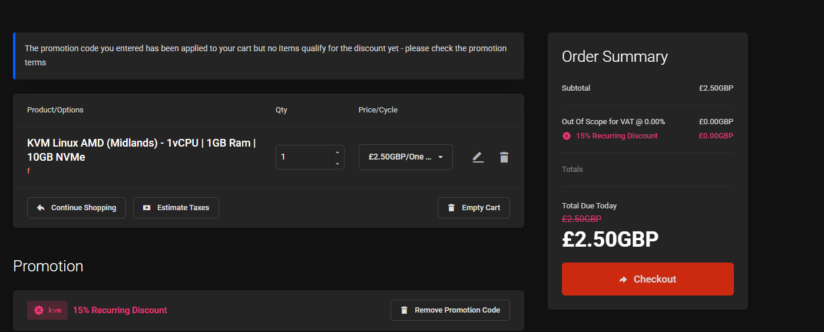Click the Price/Cycle column header
824x332 pixels.
point(378,110)
